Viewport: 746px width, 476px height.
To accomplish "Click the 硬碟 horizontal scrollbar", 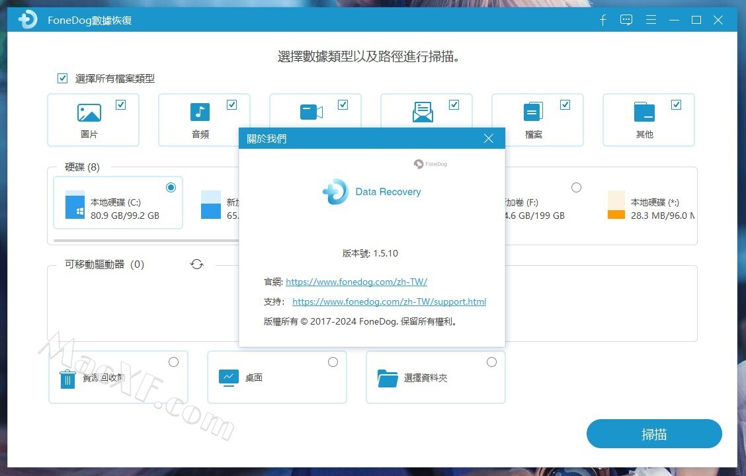I will click(x=147, y=241).
